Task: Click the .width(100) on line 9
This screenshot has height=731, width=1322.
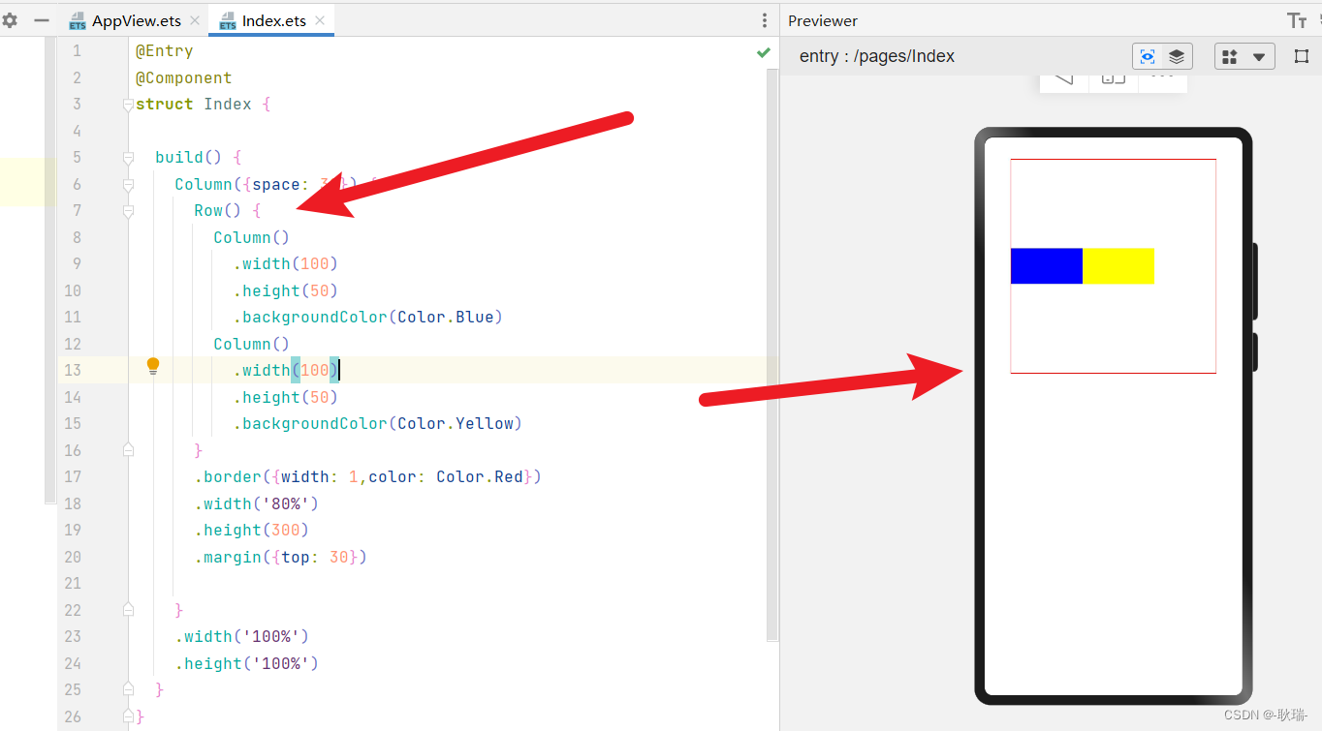Action: 285,263
